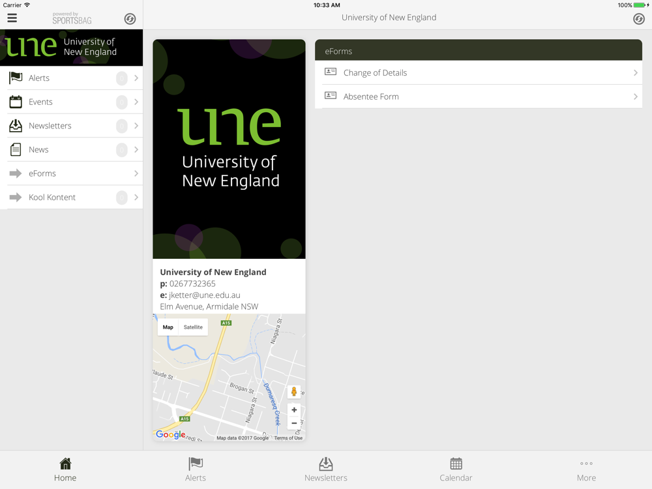Select News label in the sidebar menu
The image size is (652, 489).
38,150
